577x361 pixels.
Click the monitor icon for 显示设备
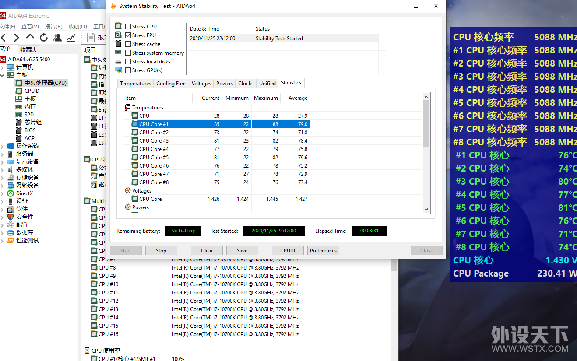11,161
